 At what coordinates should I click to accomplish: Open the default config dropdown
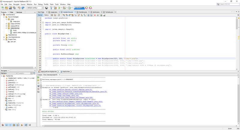point(35,8)
